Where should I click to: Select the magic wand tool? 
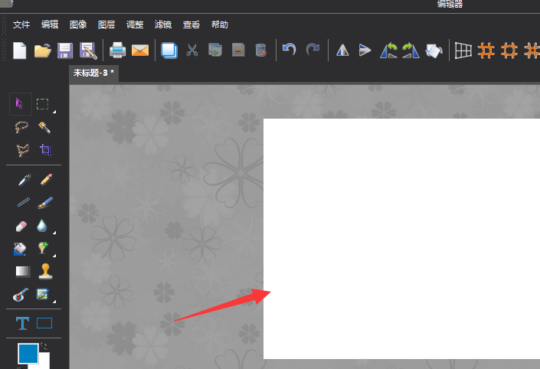(44, 127)
